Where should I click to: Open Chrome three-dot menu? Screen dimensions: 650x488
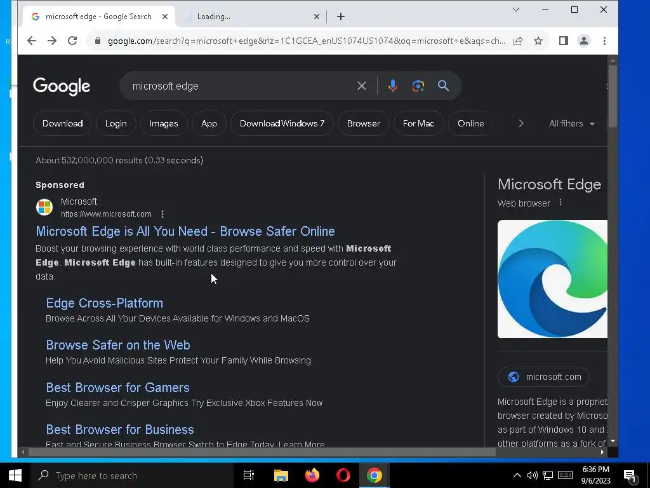click(x=604, y=41)
